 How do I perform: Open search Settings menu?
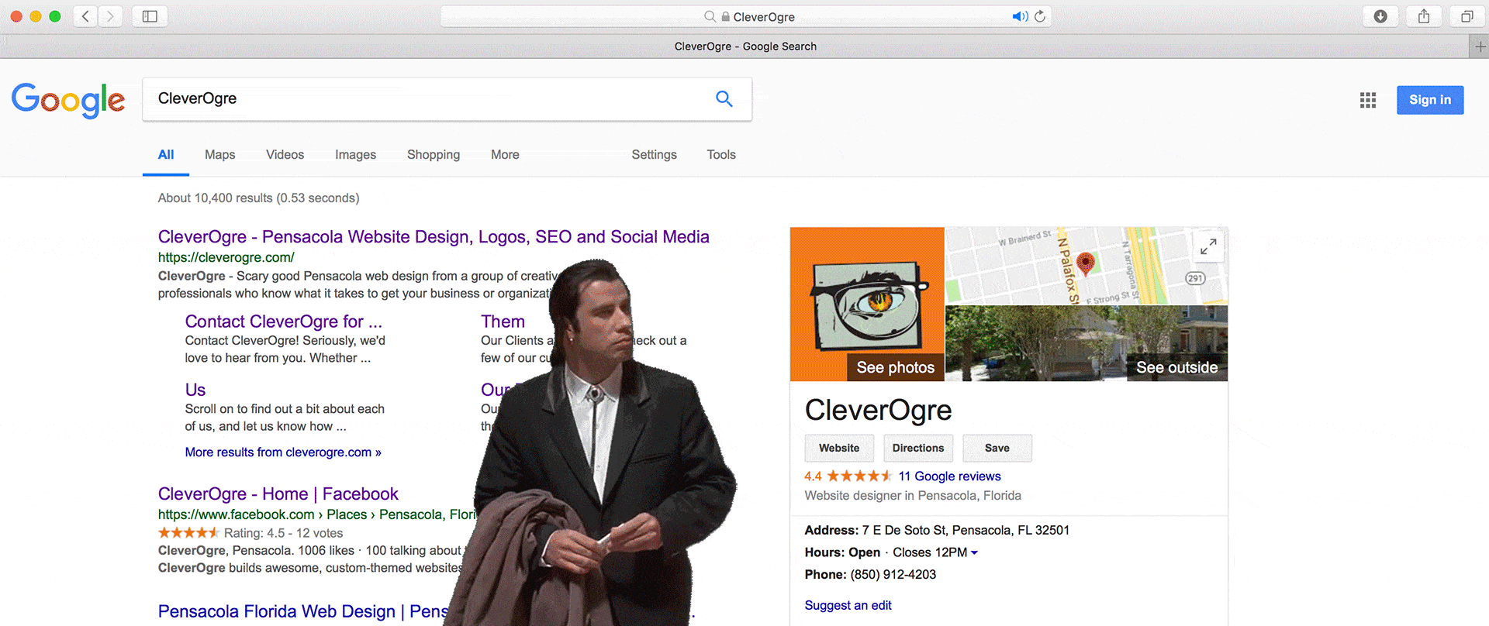(x=655, y=155)
